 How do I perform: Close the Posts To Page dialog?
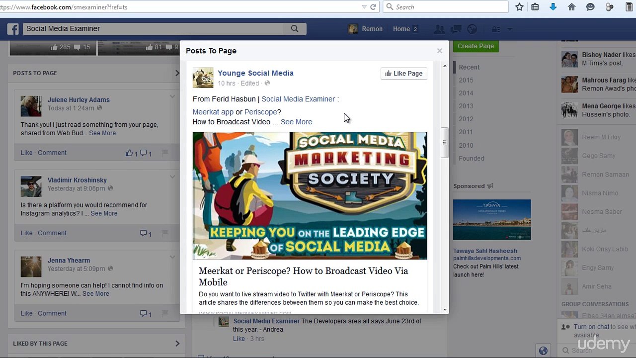439,51
